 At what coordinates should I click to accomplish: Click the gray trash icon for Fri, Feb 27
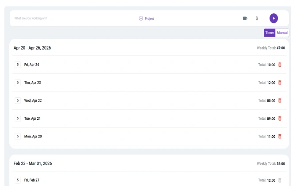coord(280,180)
